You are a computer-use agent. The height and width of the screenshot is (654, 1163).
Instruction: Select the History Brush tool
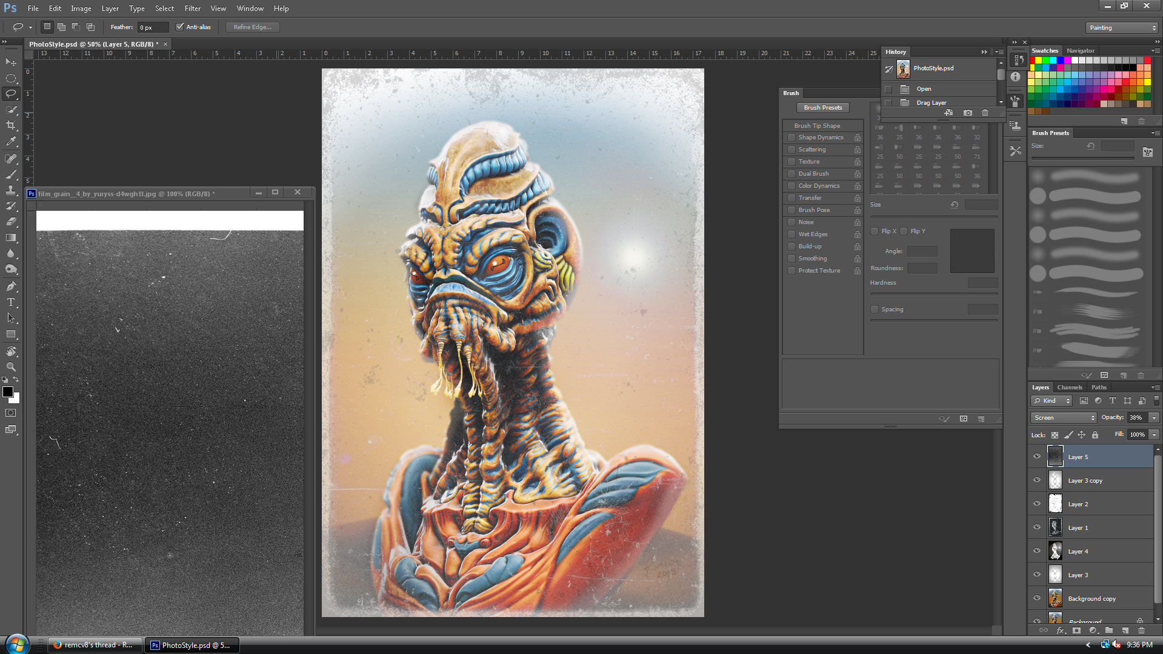[11, 206]
